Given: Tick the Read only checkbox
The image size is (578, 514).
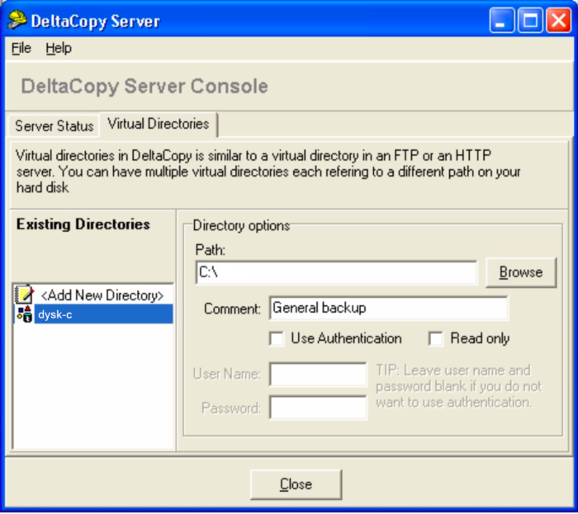Looking at the screenshot, I should click(436, 338).
